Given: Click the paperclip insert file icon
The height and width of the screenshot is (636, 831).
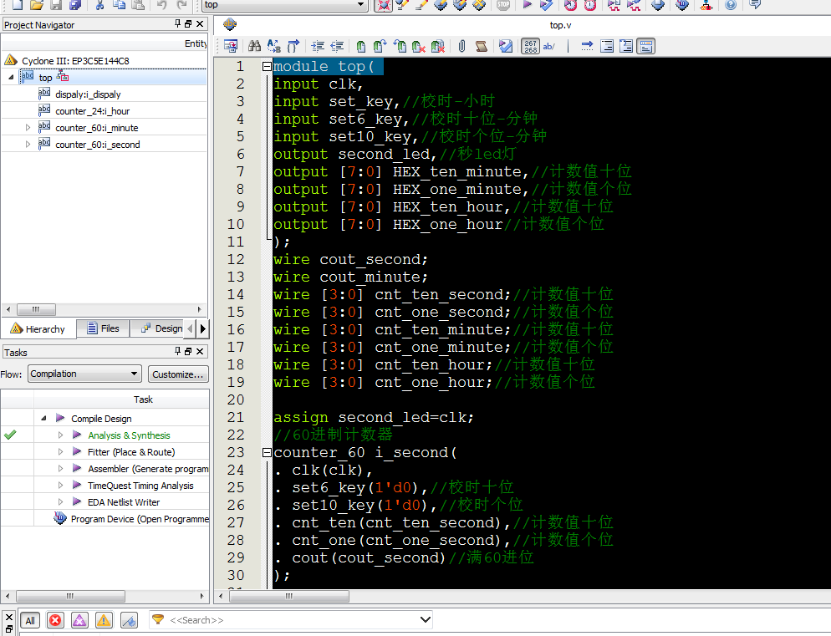Looking at the screenshot, I should tap(461, 46).
